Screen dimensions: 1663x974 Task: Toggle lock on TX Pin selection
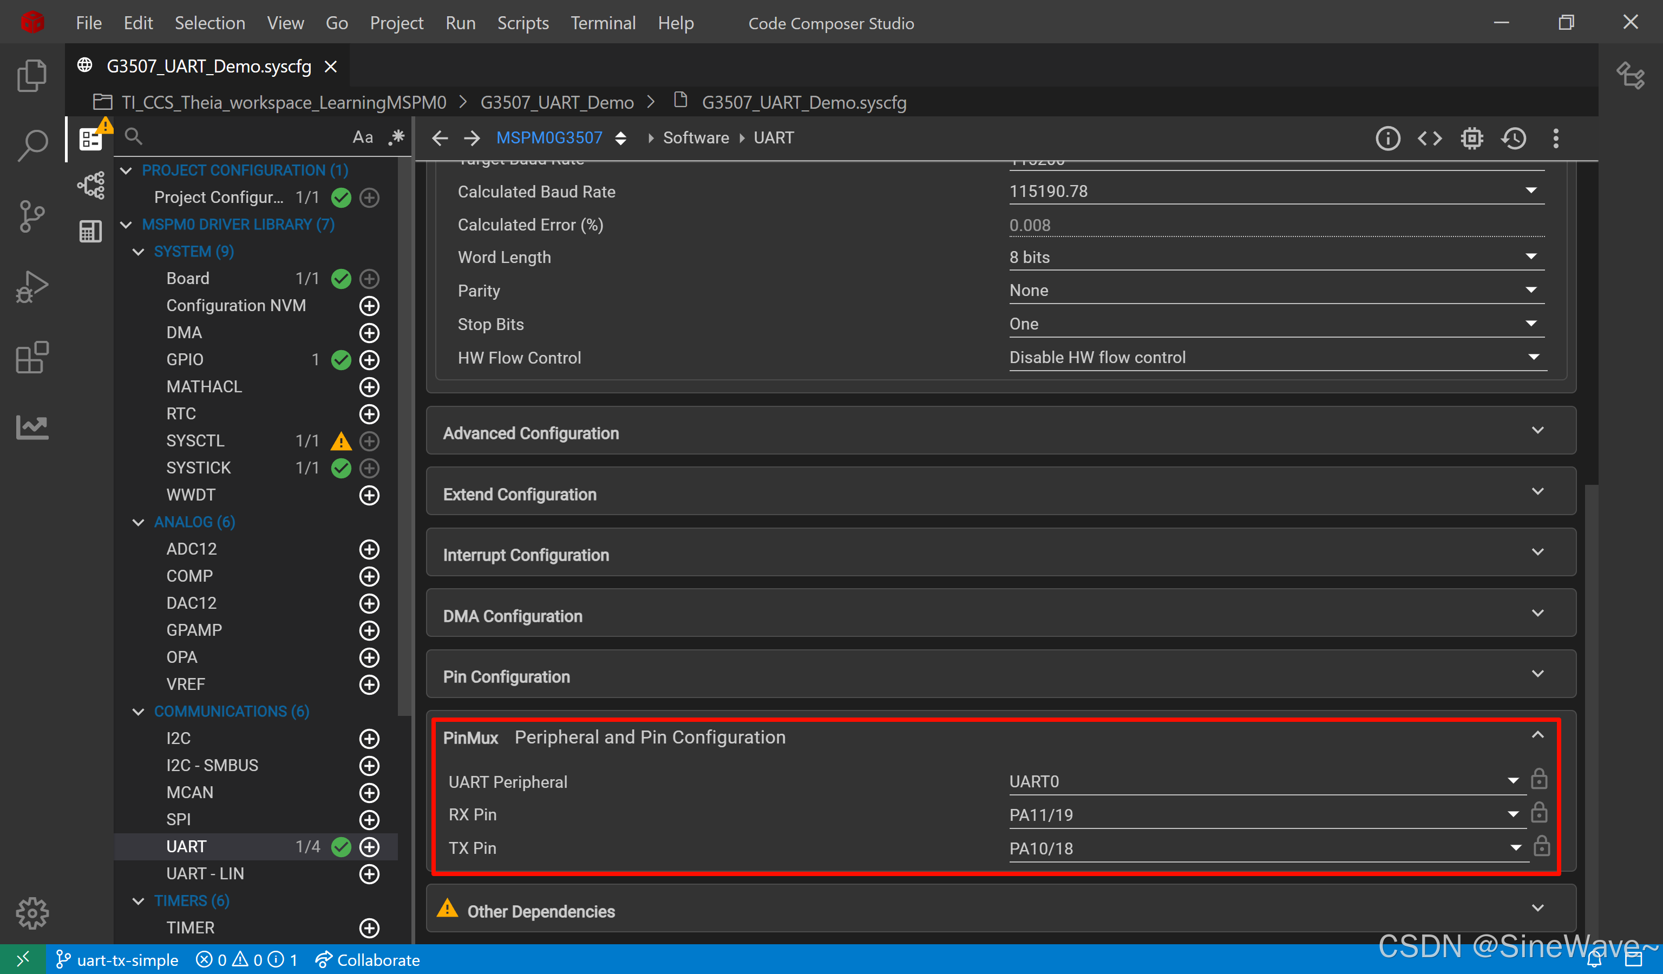coord(1541,846)
